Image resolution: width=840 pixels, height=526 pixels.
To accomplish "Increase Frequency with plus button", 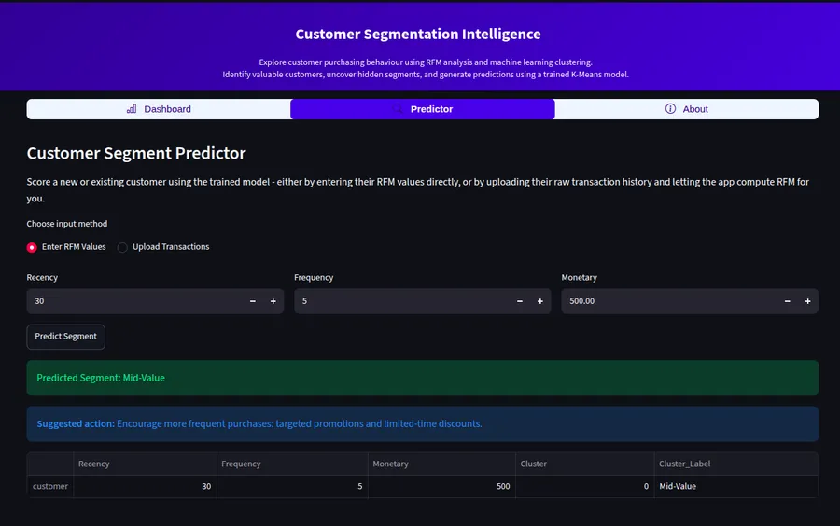I will pyautogui.click(x=540, y=301).
